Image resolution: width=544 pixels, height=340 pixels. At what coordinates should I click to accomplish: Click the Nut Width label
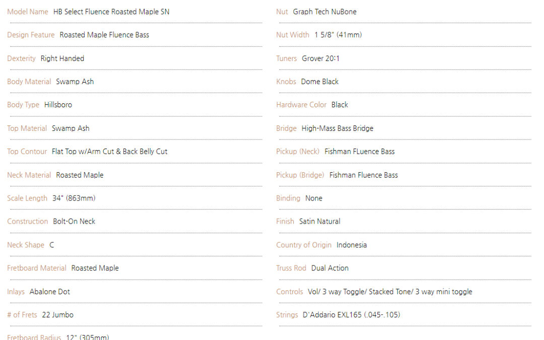(293, 35)
